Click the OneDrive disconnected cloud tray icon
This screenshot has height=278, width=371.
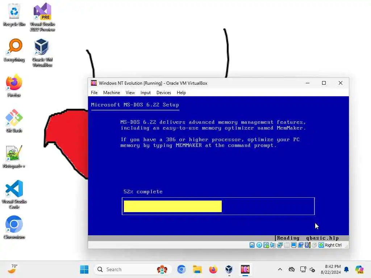[292, 269]
